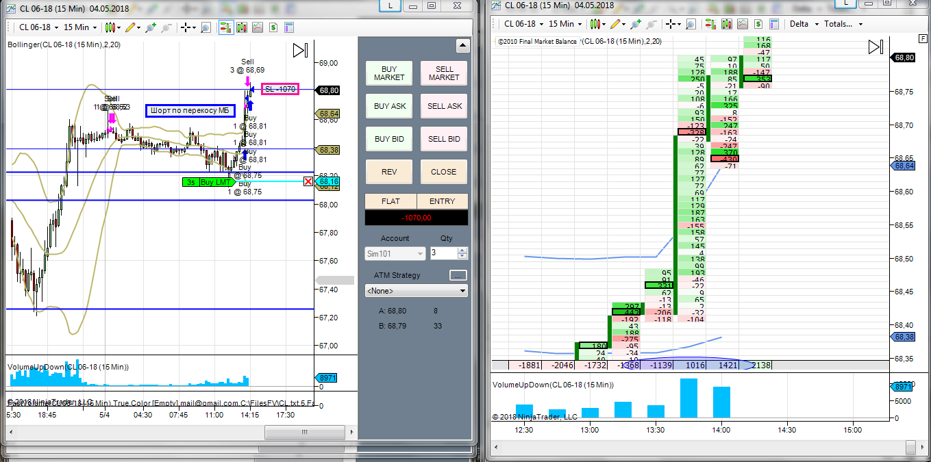This screenshot has height=462, width=931.
Task: Click BUY MARKET button
Action: click(x=389, y=73)
